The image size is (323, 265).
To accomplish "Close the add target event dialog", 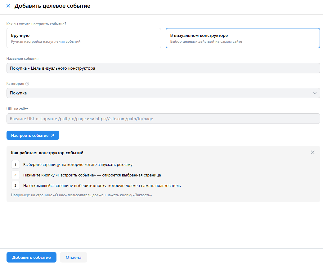I will (x=8, y=6).
